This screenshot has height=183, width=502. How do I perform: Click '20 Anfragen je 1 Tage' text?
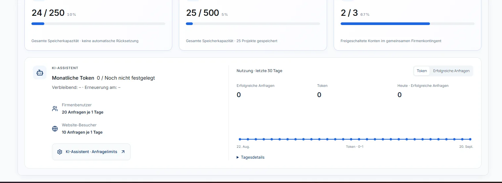83,112
